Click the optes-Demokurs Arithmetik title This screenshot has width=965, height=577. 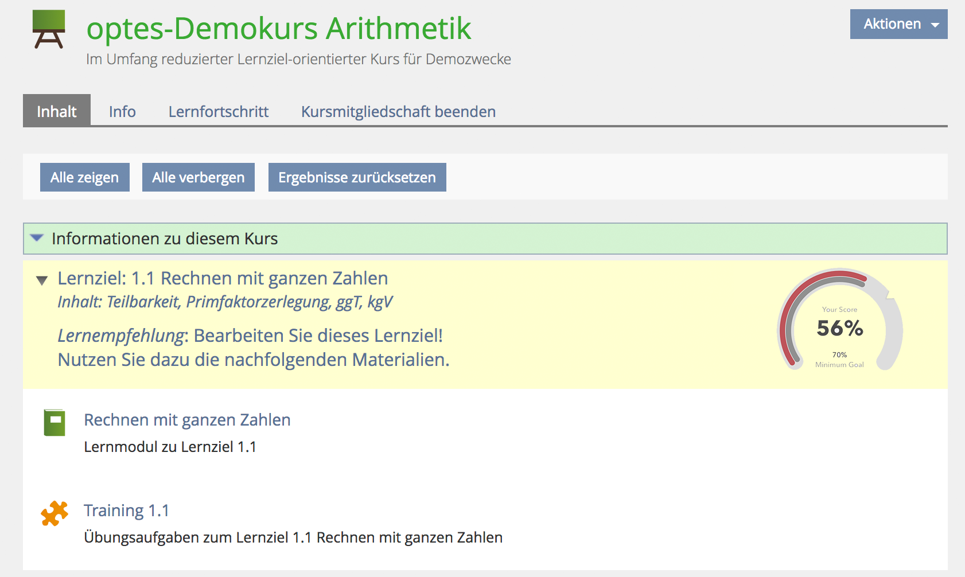pos(279,29)
